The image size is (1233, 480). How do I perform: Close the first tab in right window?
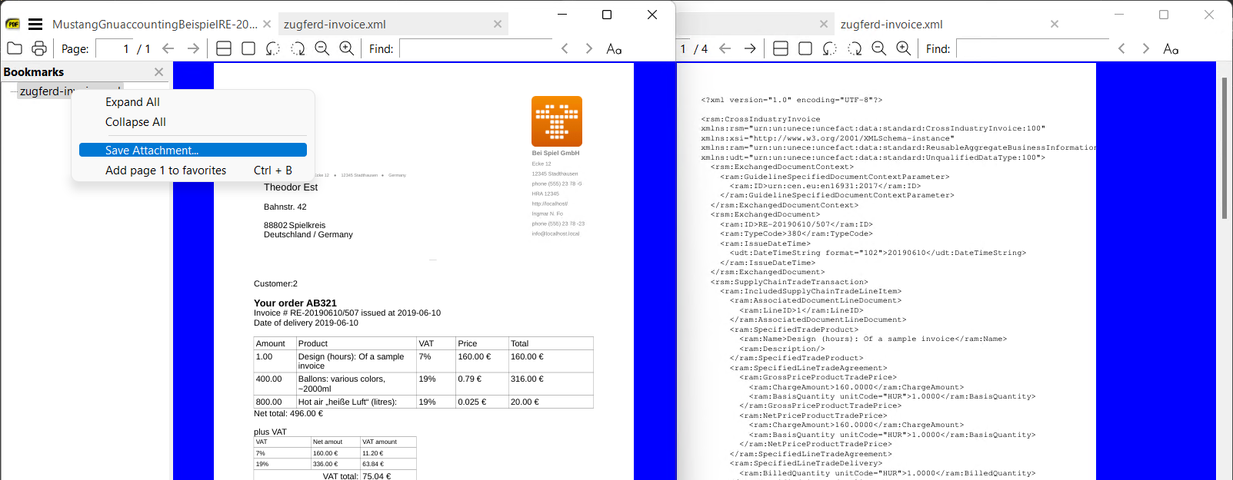coord(824,24)
